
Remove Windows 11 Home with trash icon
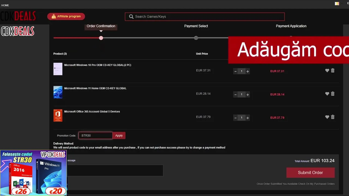click(333, 94)
